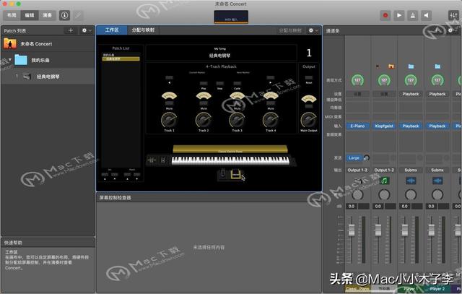Screen dimensions: 462x294
Task: Open the Patch list gear dropdown
Action: [x=87, y=30]
